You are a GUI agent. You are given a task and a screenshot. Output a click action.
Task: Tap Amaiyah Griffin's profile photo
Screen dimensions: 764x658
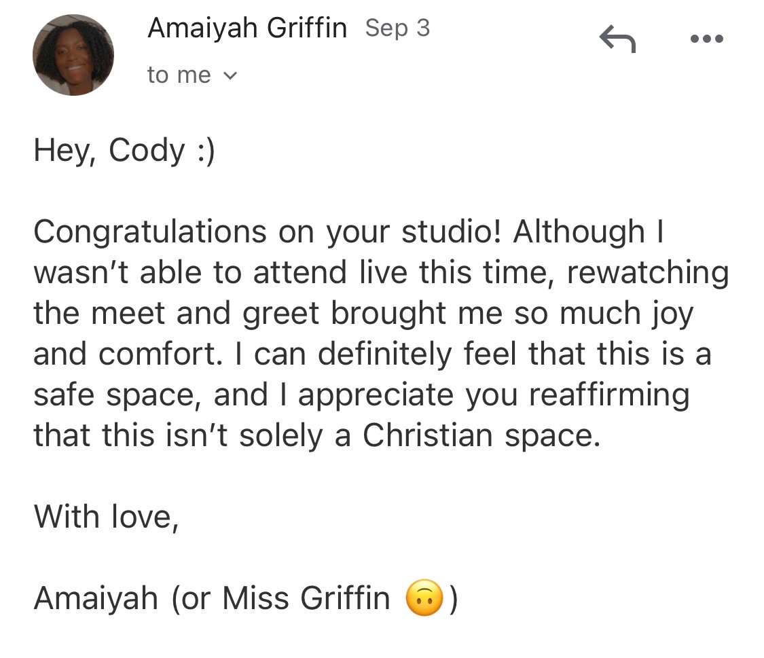click(x=73, y=55)
